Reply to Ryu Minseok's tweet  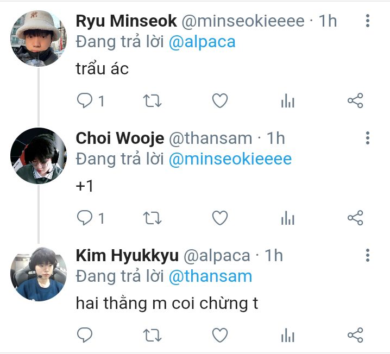pos(85,101)
